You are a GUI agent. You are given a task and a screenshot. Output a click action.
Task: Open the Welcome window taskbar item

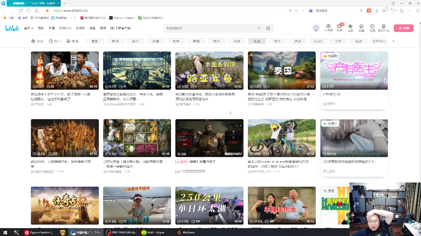186,232
